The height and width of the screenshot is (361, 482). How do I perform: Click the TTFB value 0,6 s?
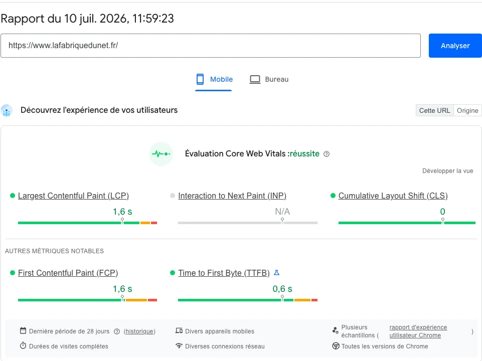[282, 289]
